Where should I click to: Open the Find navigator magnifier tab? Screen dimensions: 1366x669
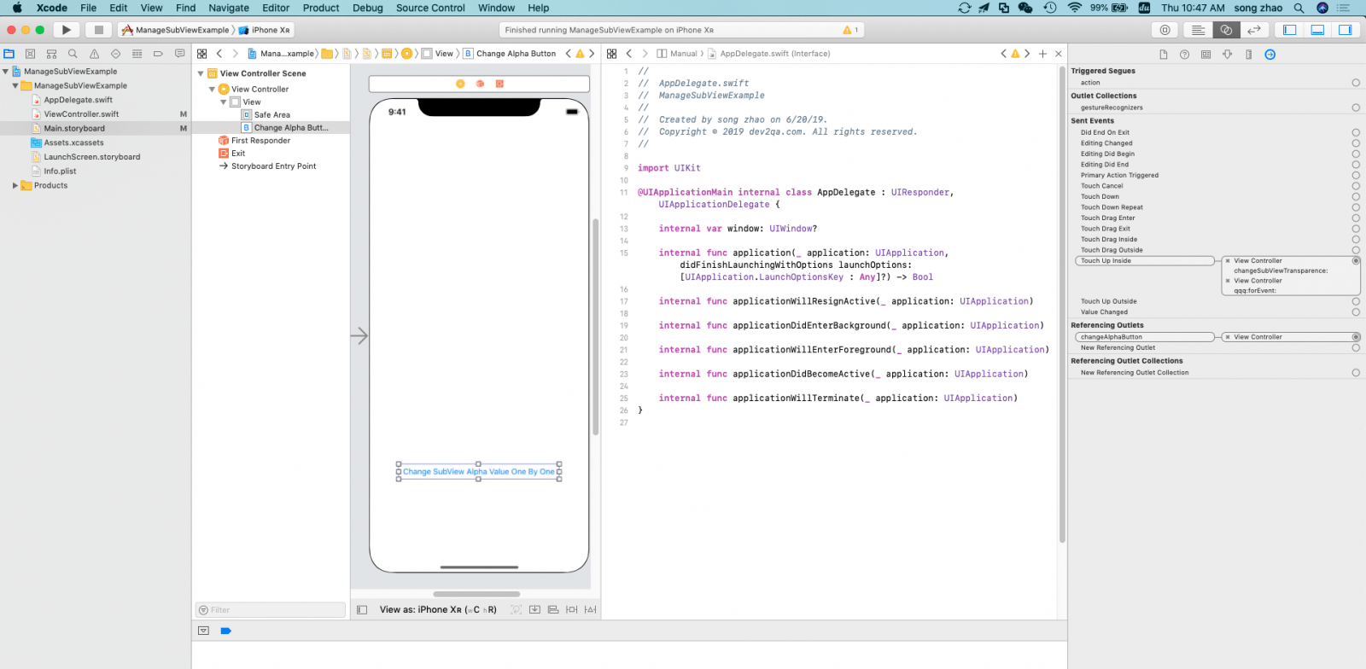(x=73, y=54)
